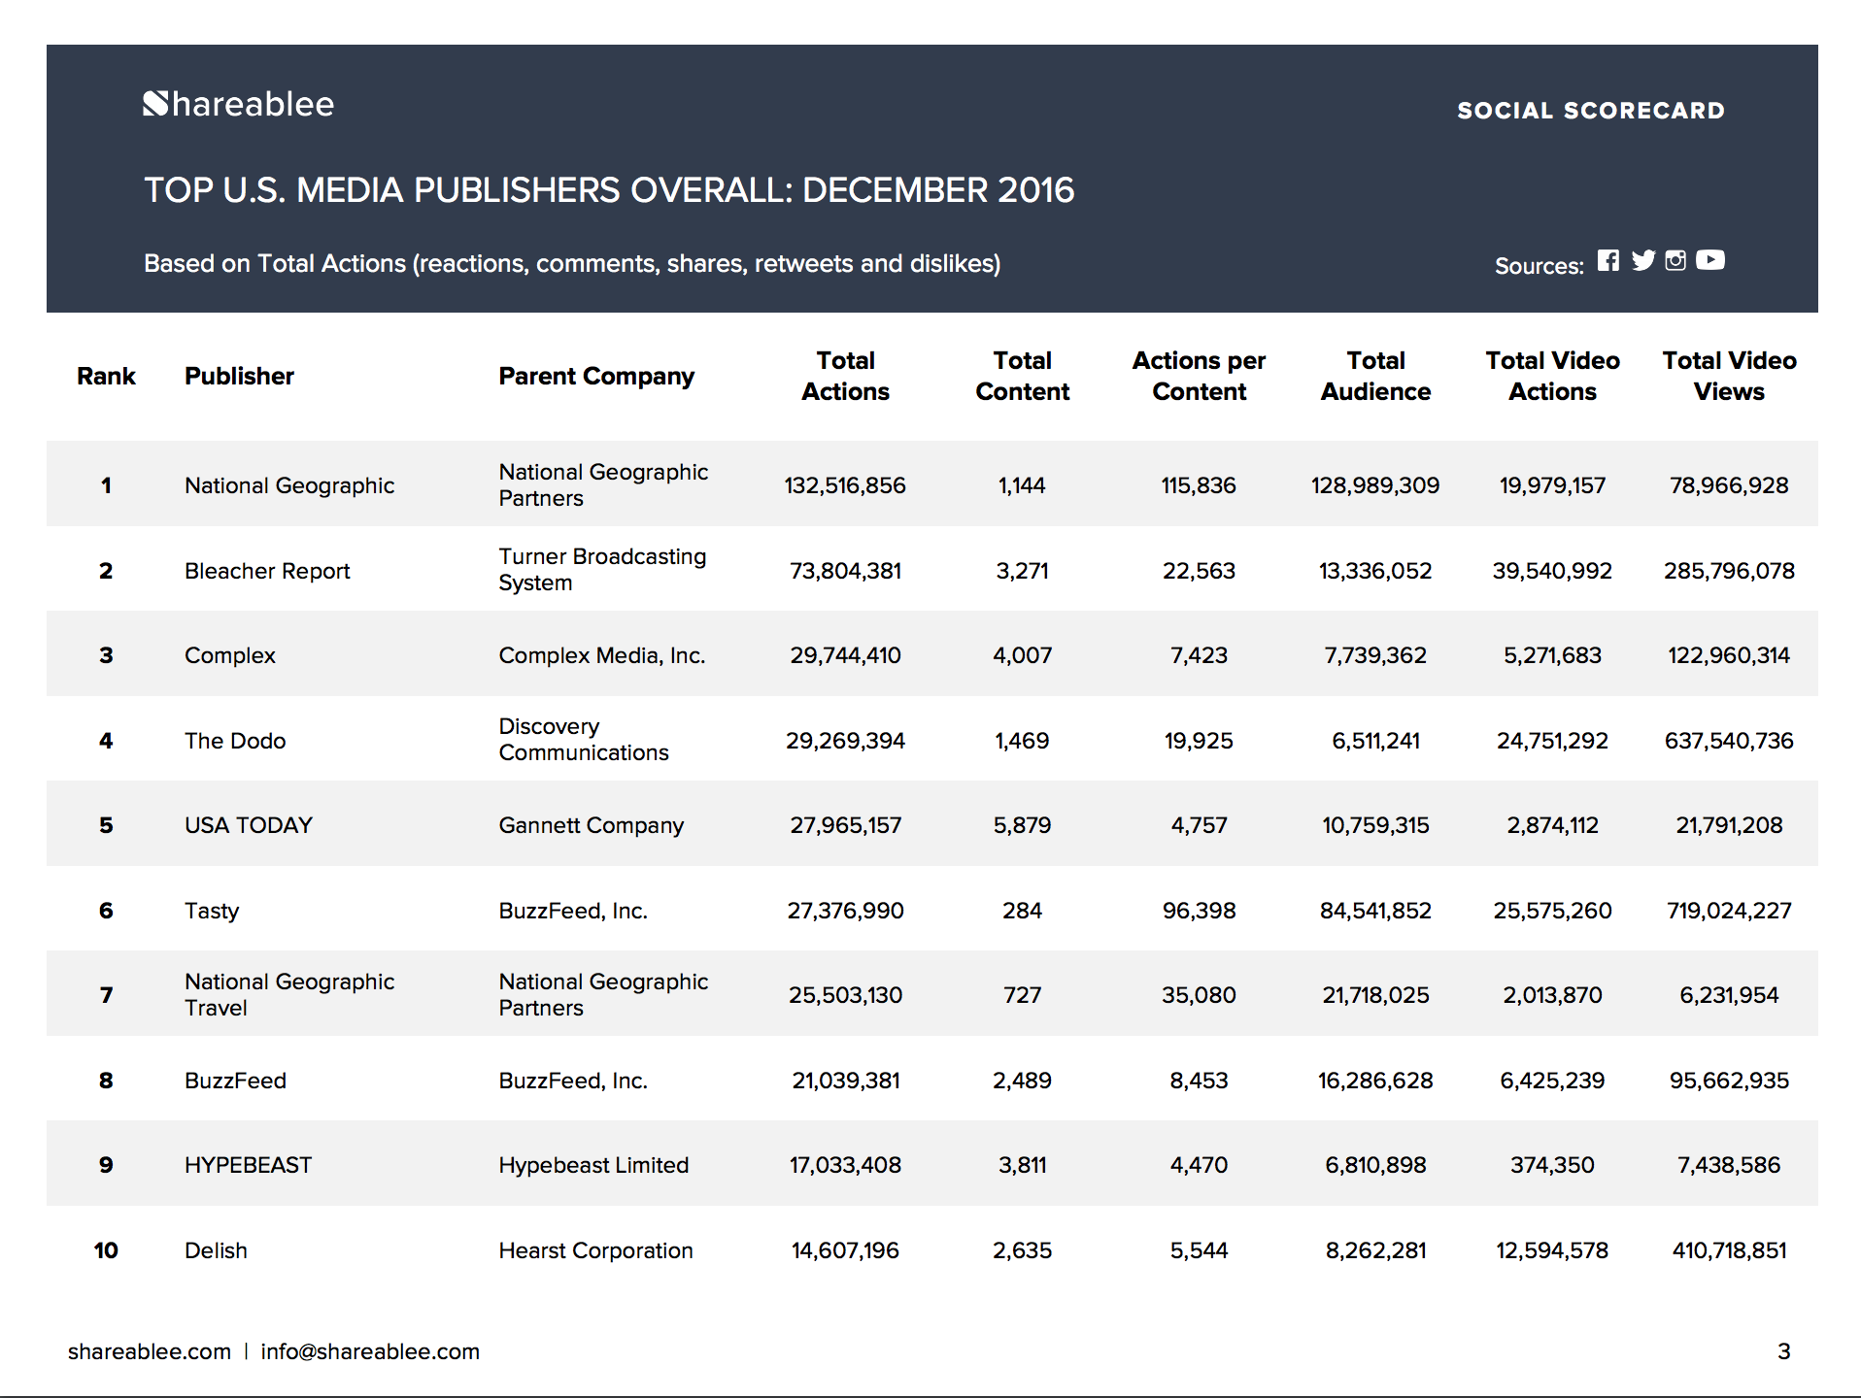Click the Parent Company column header
Image resolution: width=1861 pixels, height=1398 pixels.
point(596,376)
